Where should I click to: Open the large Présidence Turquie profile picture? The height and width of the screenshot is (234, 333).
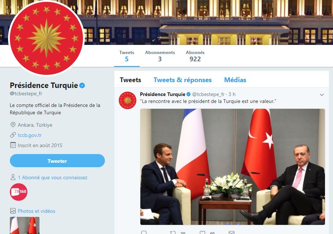point(46,38)
